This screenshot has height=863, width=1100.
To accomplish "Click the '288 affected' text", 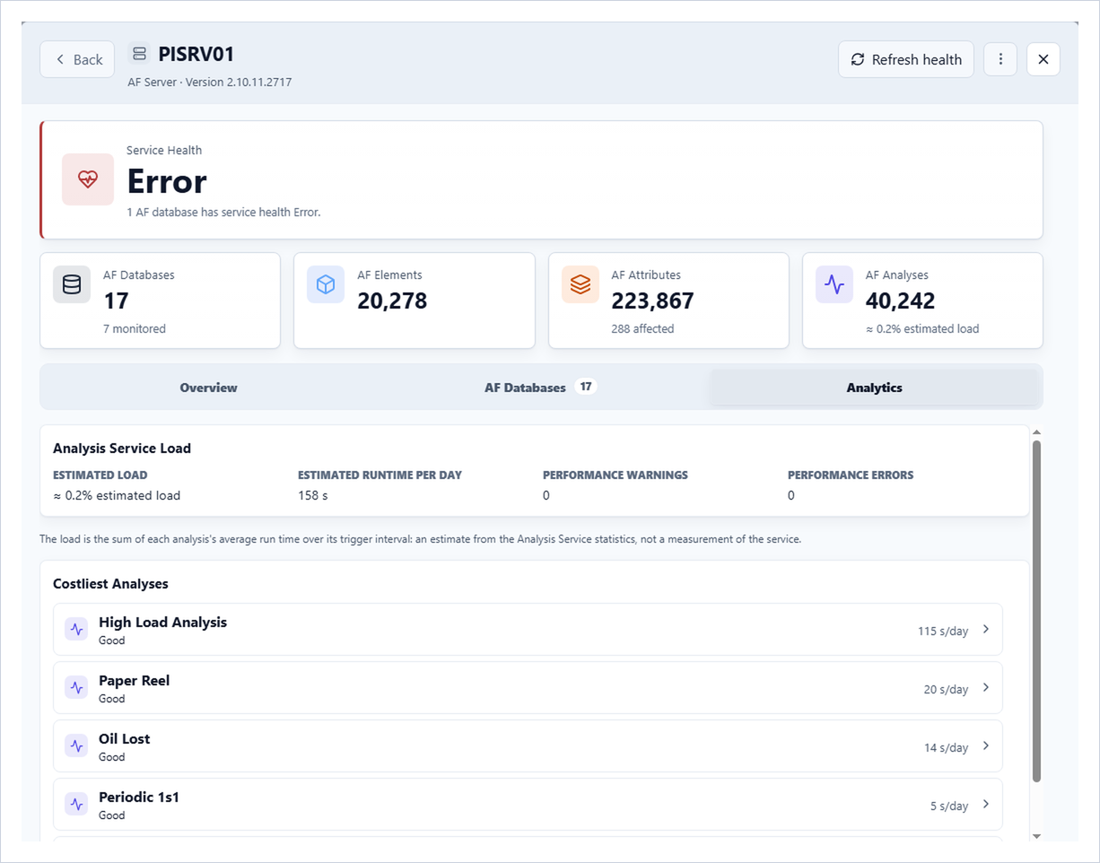I will pyautogui.click(x=642, y=329).
